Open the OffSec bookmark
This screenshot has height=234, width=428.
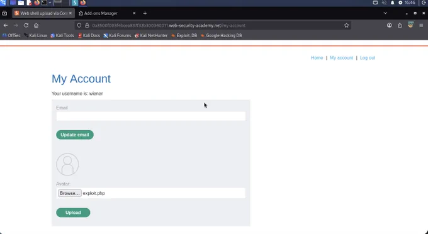point(11,35)
